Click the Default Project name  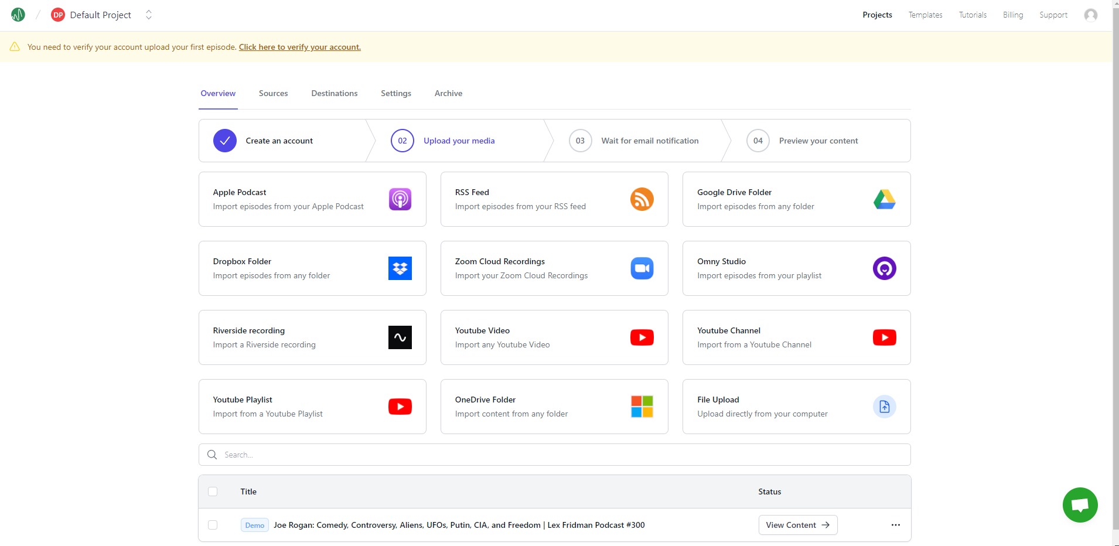click(x=101, y=15)
